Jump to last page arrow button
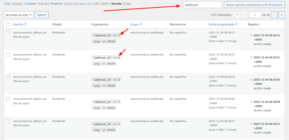 point(281,15)
